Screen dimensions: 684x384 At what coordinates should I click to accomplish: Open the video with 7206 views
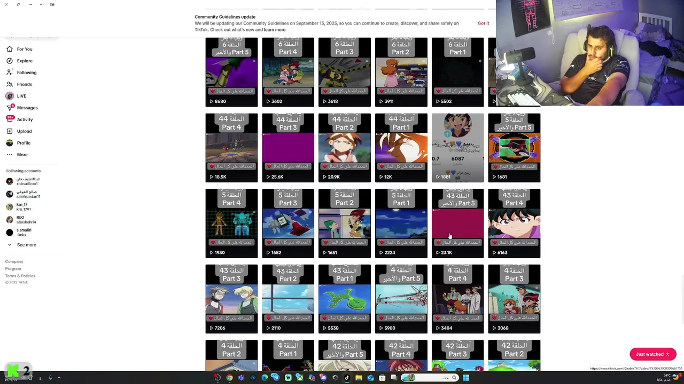coord(231,299)
